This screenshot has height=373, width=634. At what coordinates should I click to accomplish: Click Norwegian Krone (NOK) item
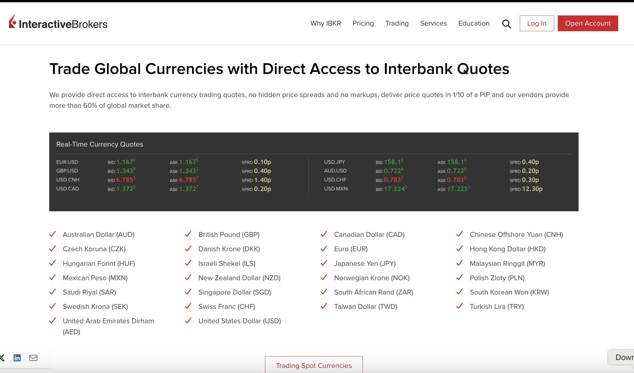click(372, 278)
